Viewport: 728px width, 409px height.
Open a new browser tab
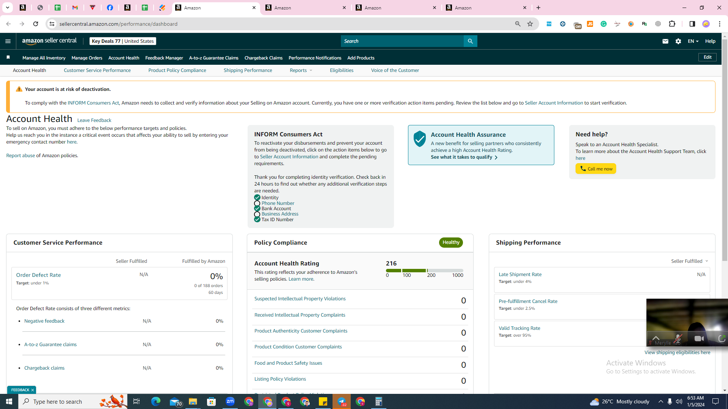538,8
